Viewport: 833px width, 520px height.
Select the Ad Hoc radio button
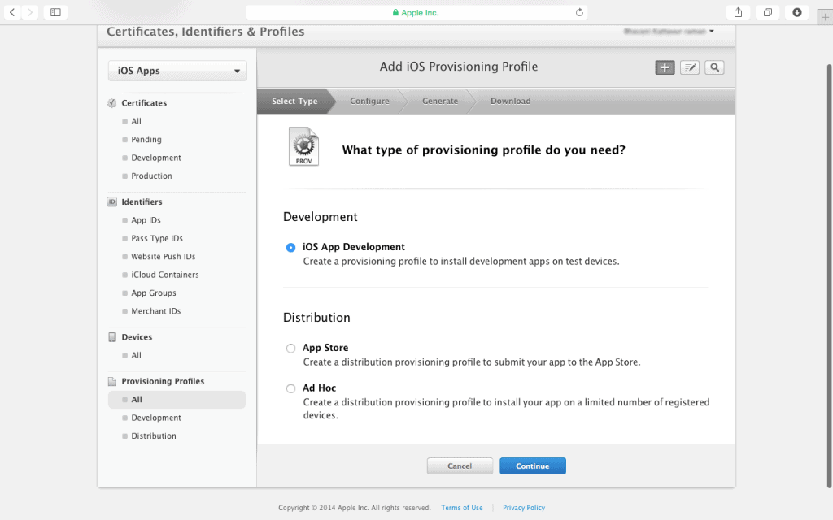click(x=290, y=388)
